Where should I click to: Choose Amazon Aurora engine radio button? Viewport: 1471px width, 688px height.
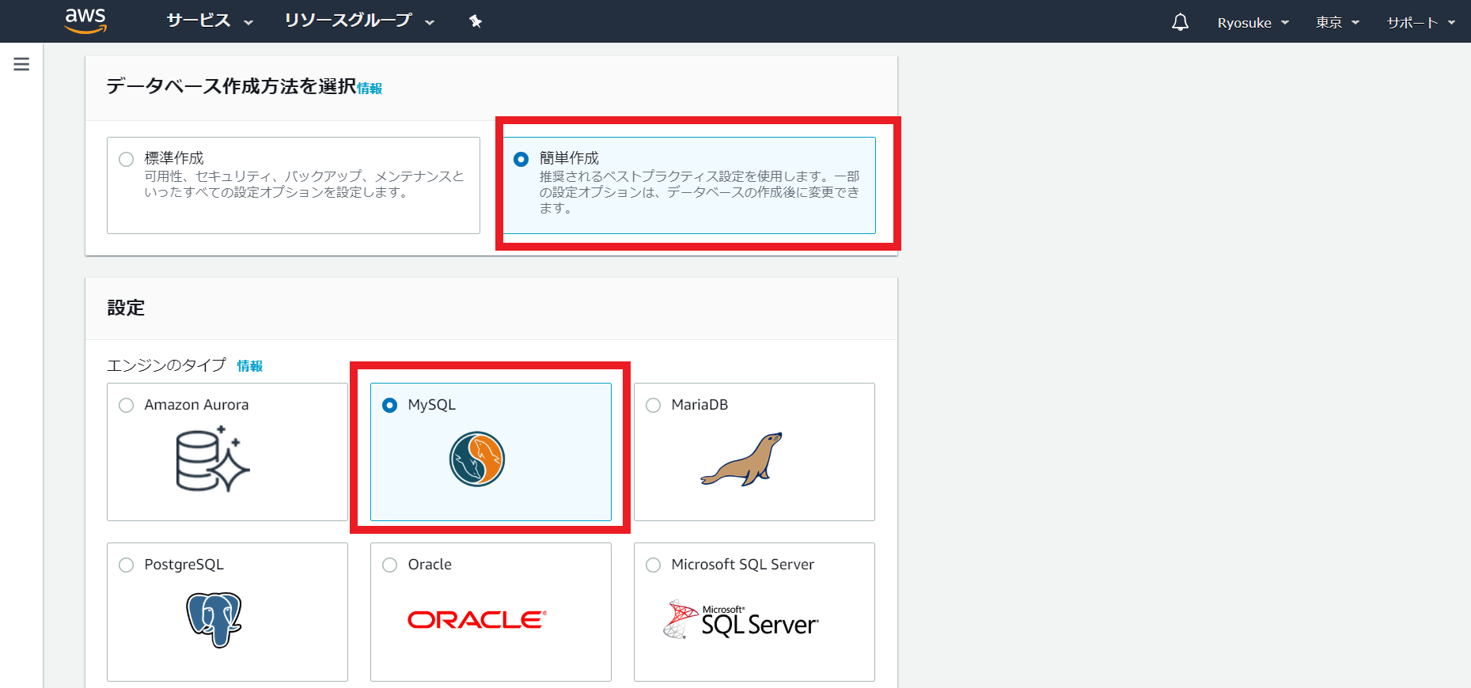(x=126, y=405)
